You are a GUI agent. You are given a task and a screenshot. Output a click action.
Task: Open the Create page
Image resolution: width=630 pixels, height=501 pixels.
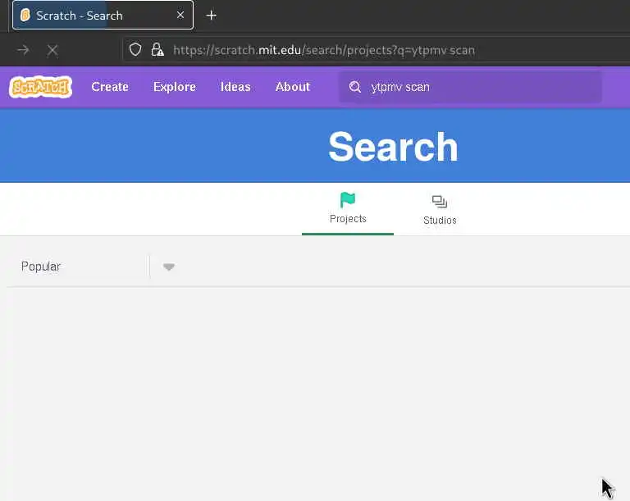[x=110, y=87]
